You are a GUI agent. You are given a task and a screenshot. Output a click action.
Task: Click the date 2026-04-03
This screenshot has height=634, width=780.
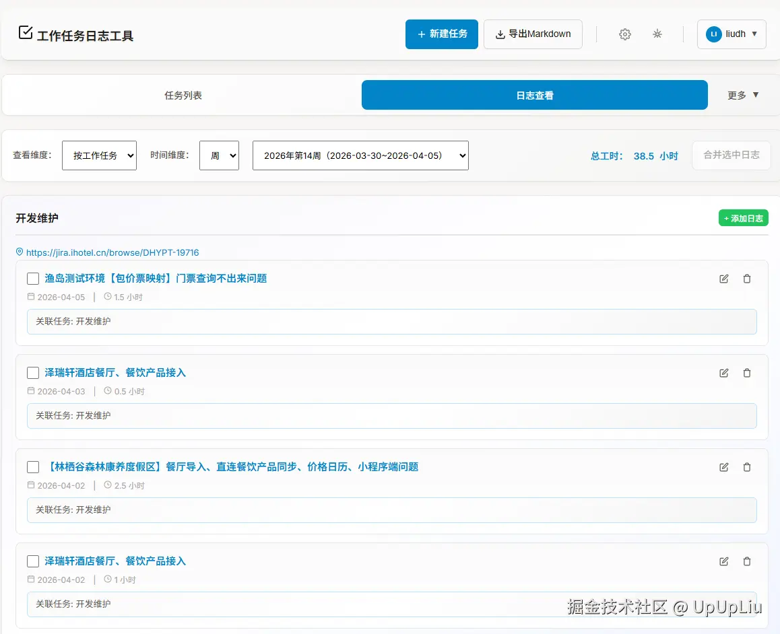[x=61, y=392]
